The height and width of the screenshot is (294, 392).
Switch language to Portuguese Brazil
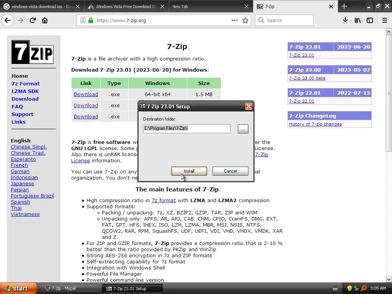(x=32, y=196)
